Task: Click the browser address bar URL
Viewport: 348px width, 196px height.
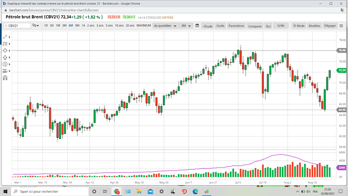Action: click(x=54, y=10)
